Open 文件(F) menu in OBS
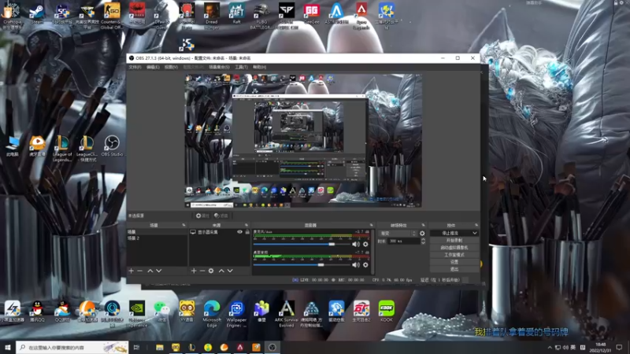 tap(135, 67)
